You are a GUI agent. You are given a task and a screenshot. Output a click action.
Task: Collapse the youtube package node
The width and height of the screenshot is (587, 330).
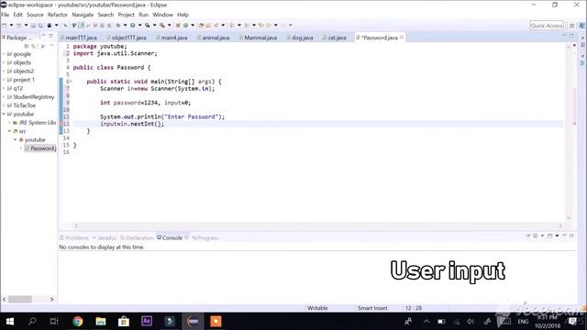click(x=15, y=140)
